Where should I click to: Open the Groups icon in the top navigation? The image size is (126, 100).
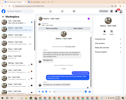[74, 11]
